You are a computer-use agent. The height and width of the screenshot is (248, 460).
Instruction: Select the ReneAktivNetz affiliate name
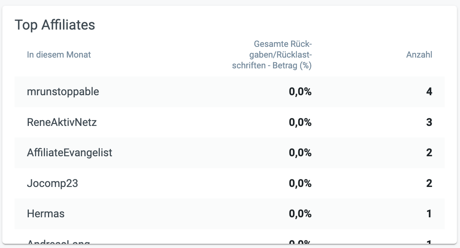[62, 122]
